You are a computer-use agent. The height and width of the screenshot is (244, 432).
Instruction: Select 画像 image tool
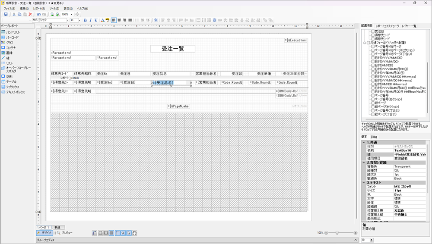pos(7,53)
